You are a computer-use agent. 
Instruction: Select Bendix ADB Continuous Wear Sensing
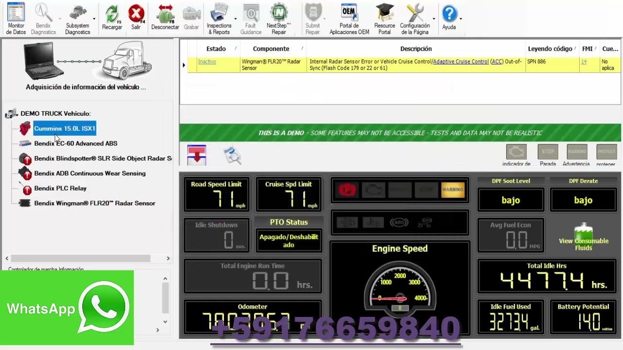tap(90, 174)
